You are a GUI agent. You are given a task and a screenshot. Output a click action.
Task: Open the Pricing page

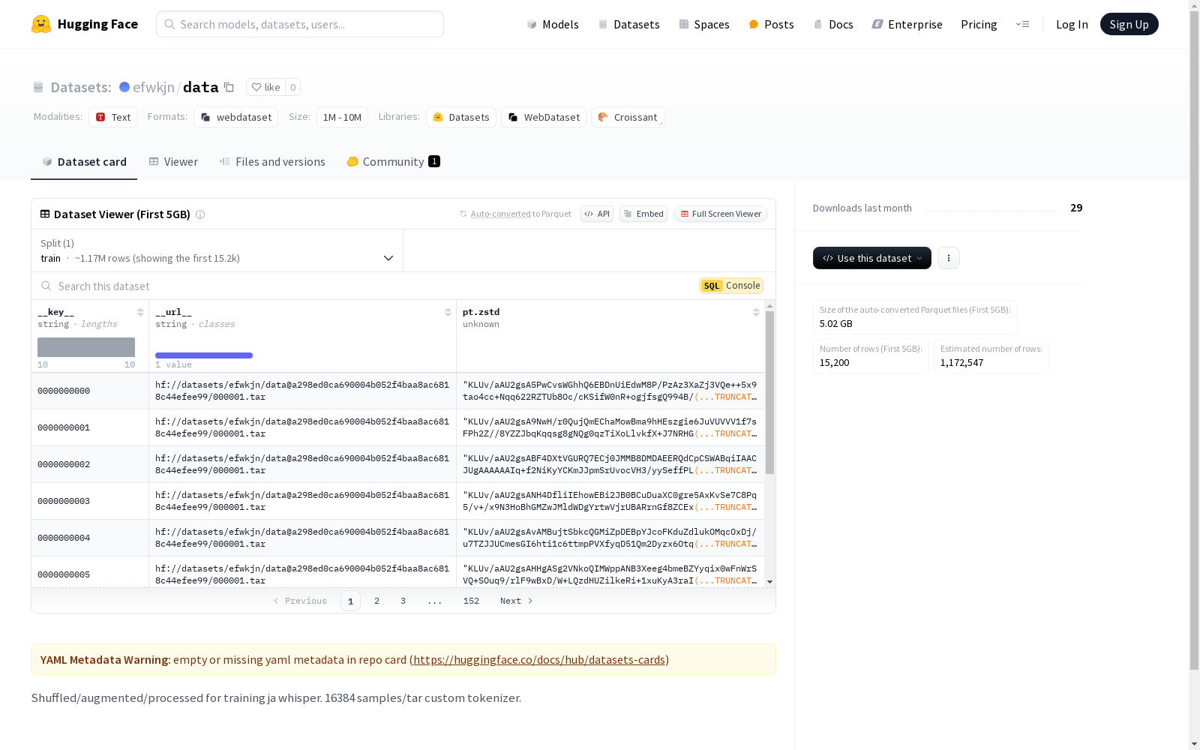point(979,24)
